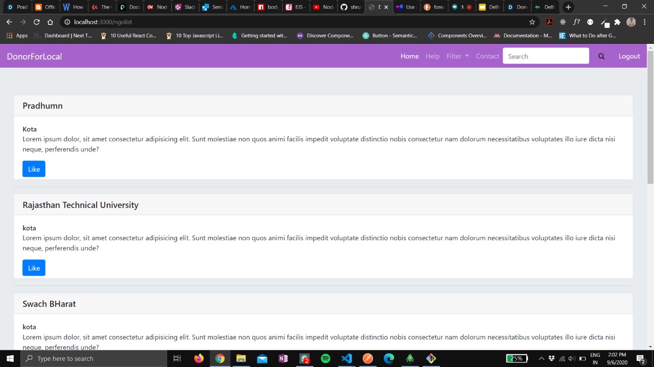Open 'Getting started wit...' bookmark

click(260, 36)
